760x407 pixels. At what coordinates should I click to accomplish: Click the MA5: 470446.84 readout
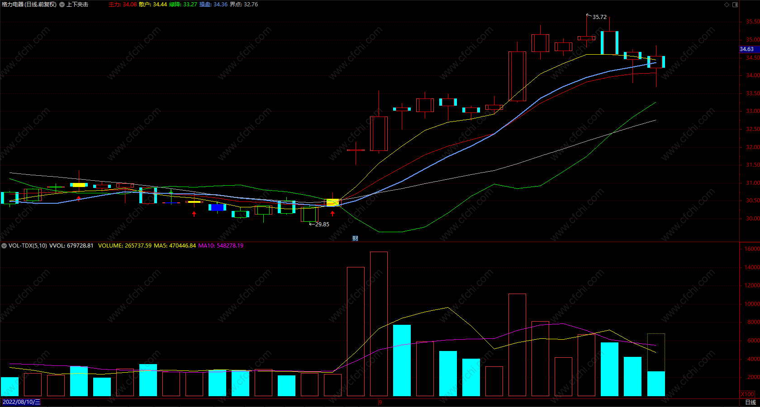175,246
